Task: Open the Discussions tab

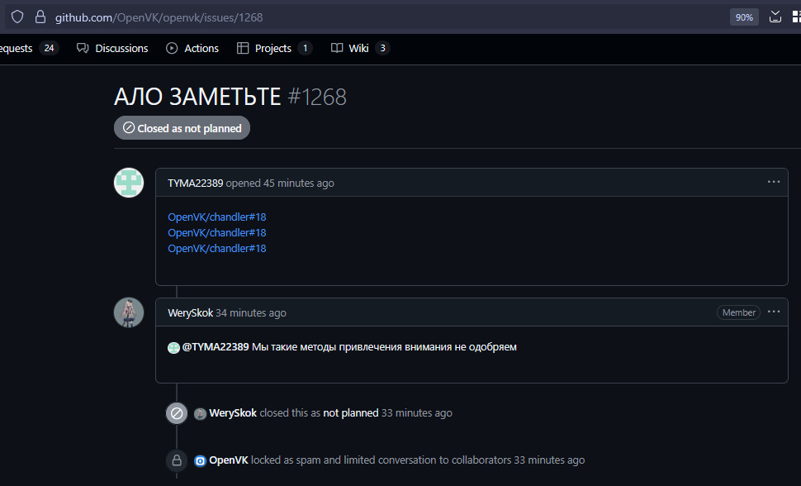Action: pos(112,48)
